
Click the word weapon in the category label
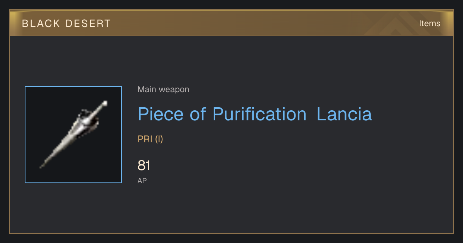click(174, 90)
